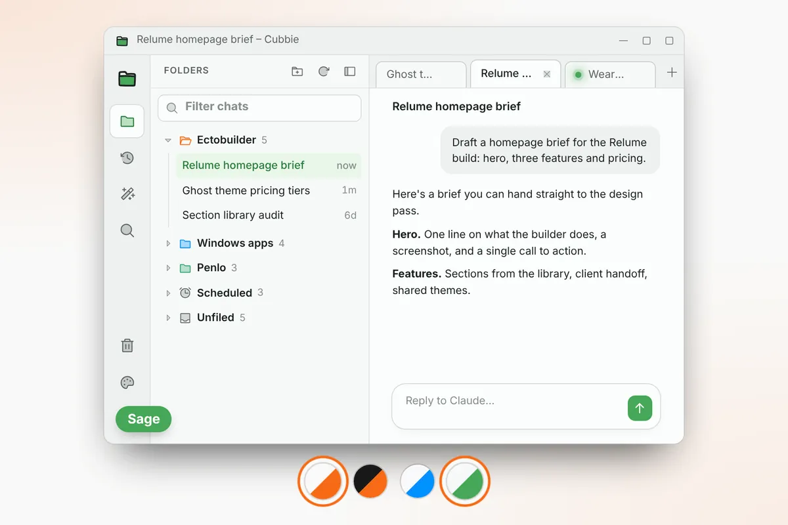This screenshot has height=525, width=788.
Task: Click the orange Ectobuilder folder icon
Action: (185, 140)
